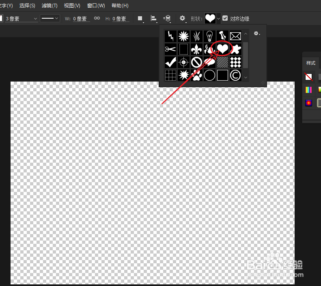This screenshot has height=286, width=321.
Task: Choose the grid shape
Action: 170,75
